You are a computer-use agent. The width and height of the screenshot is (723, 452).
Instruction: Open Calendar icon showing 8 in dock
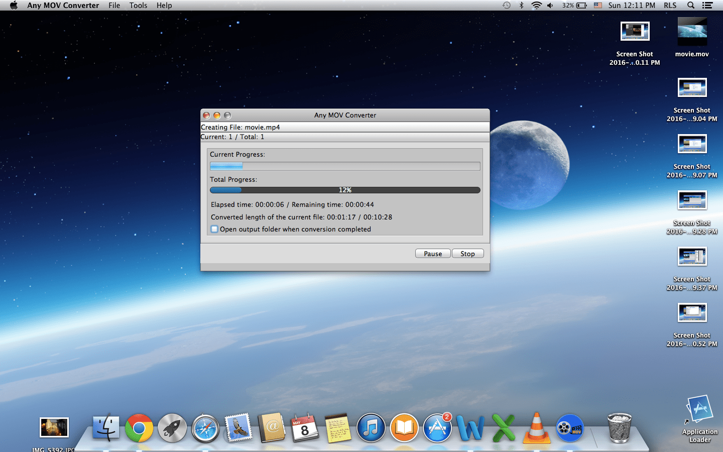(305, 428)
